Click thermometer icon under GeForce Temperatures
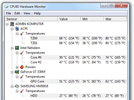The width and height of the screenshot is (134, 100). tap(22, 77)
